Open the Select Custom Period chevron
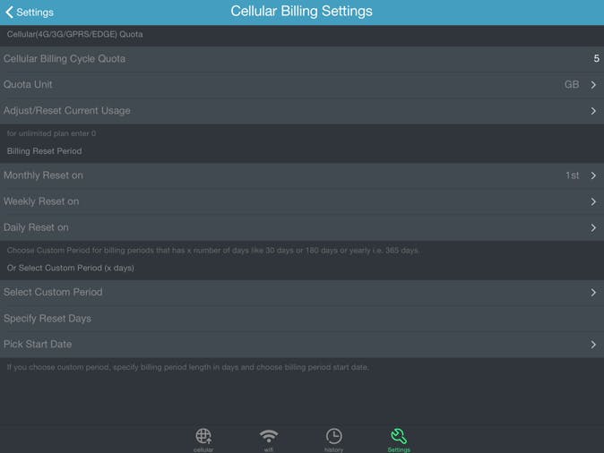The width and height of the screenshot is (604, 453). (593, 293)
